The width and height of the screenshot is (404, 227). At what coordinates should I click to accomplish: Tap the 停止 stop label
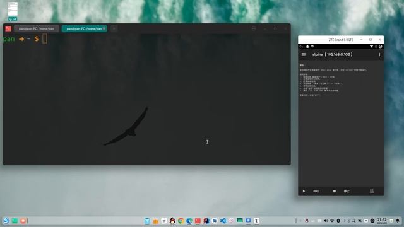pyautogui.click(x=347, y=191)
